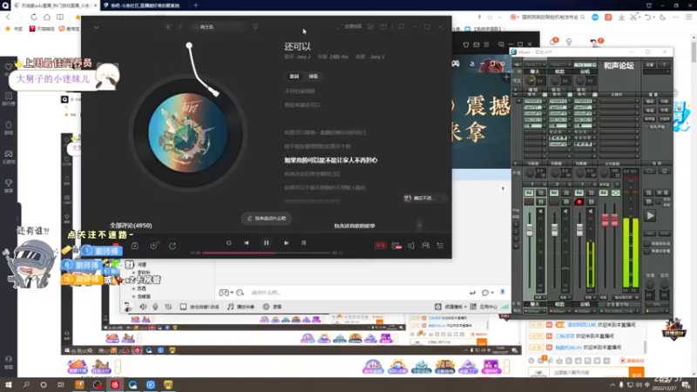This screenshot has height=392, width=697.
Task: Open 排行榜 in site left sidebar
Action: 9,99
